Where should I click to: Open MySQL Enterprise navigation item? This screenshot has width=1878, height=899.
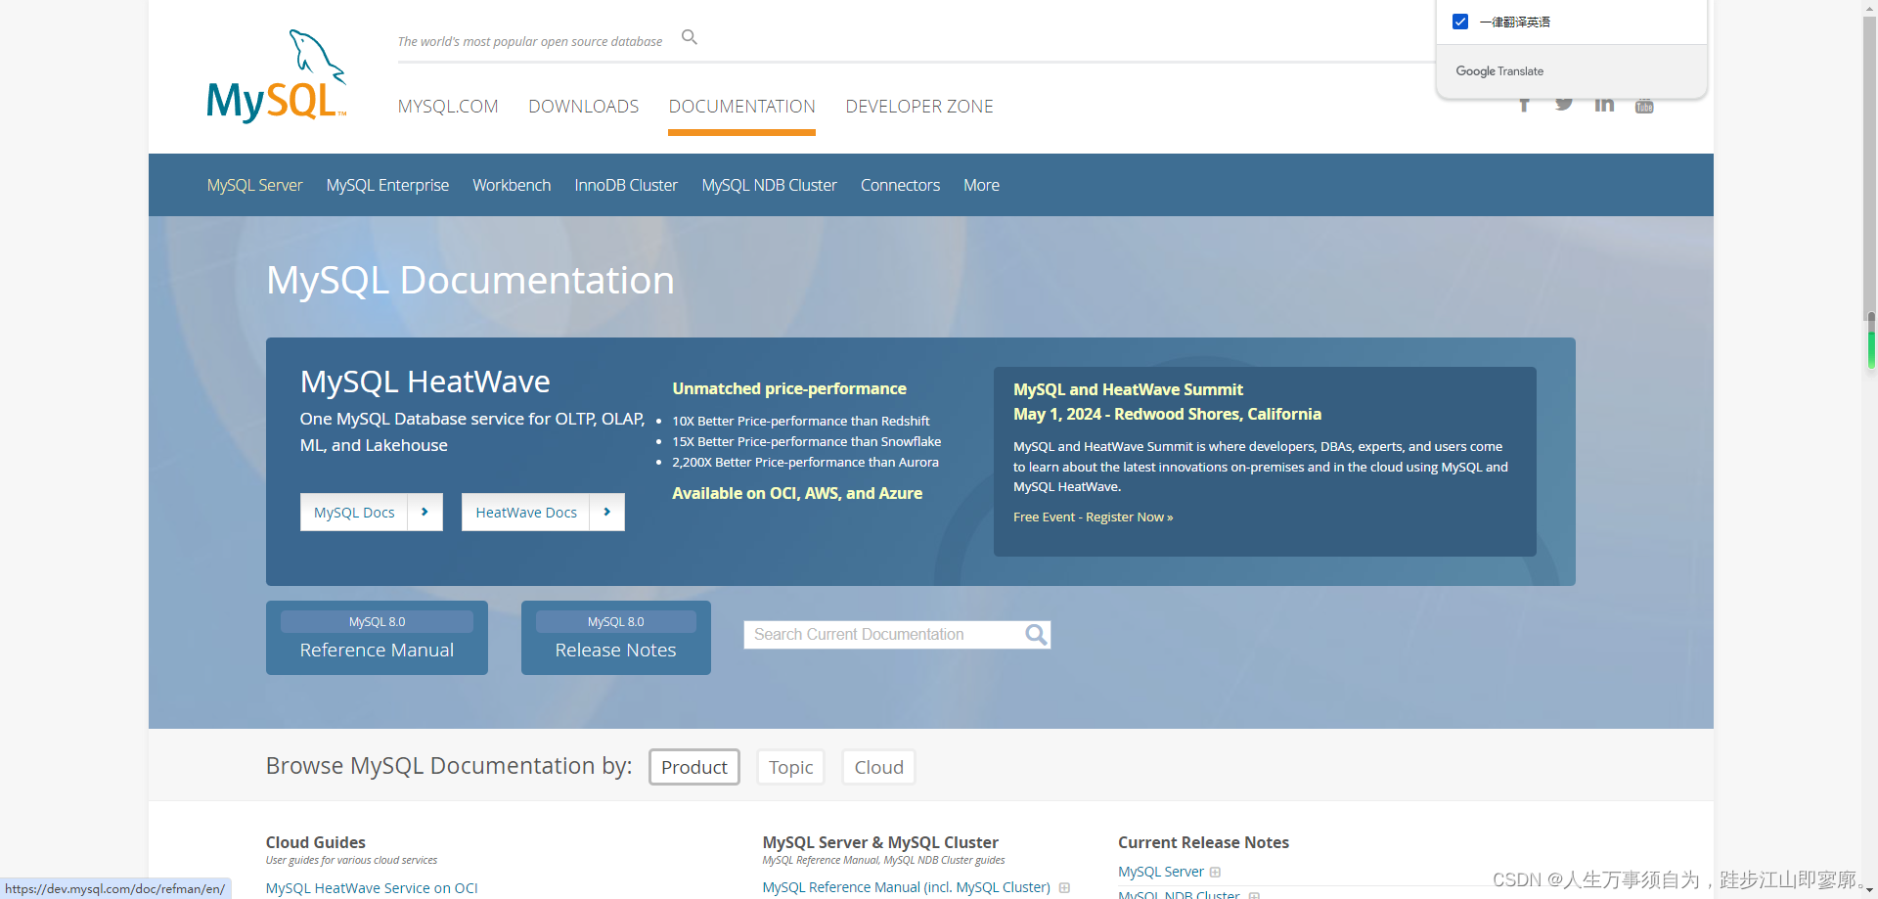point(387,185)
